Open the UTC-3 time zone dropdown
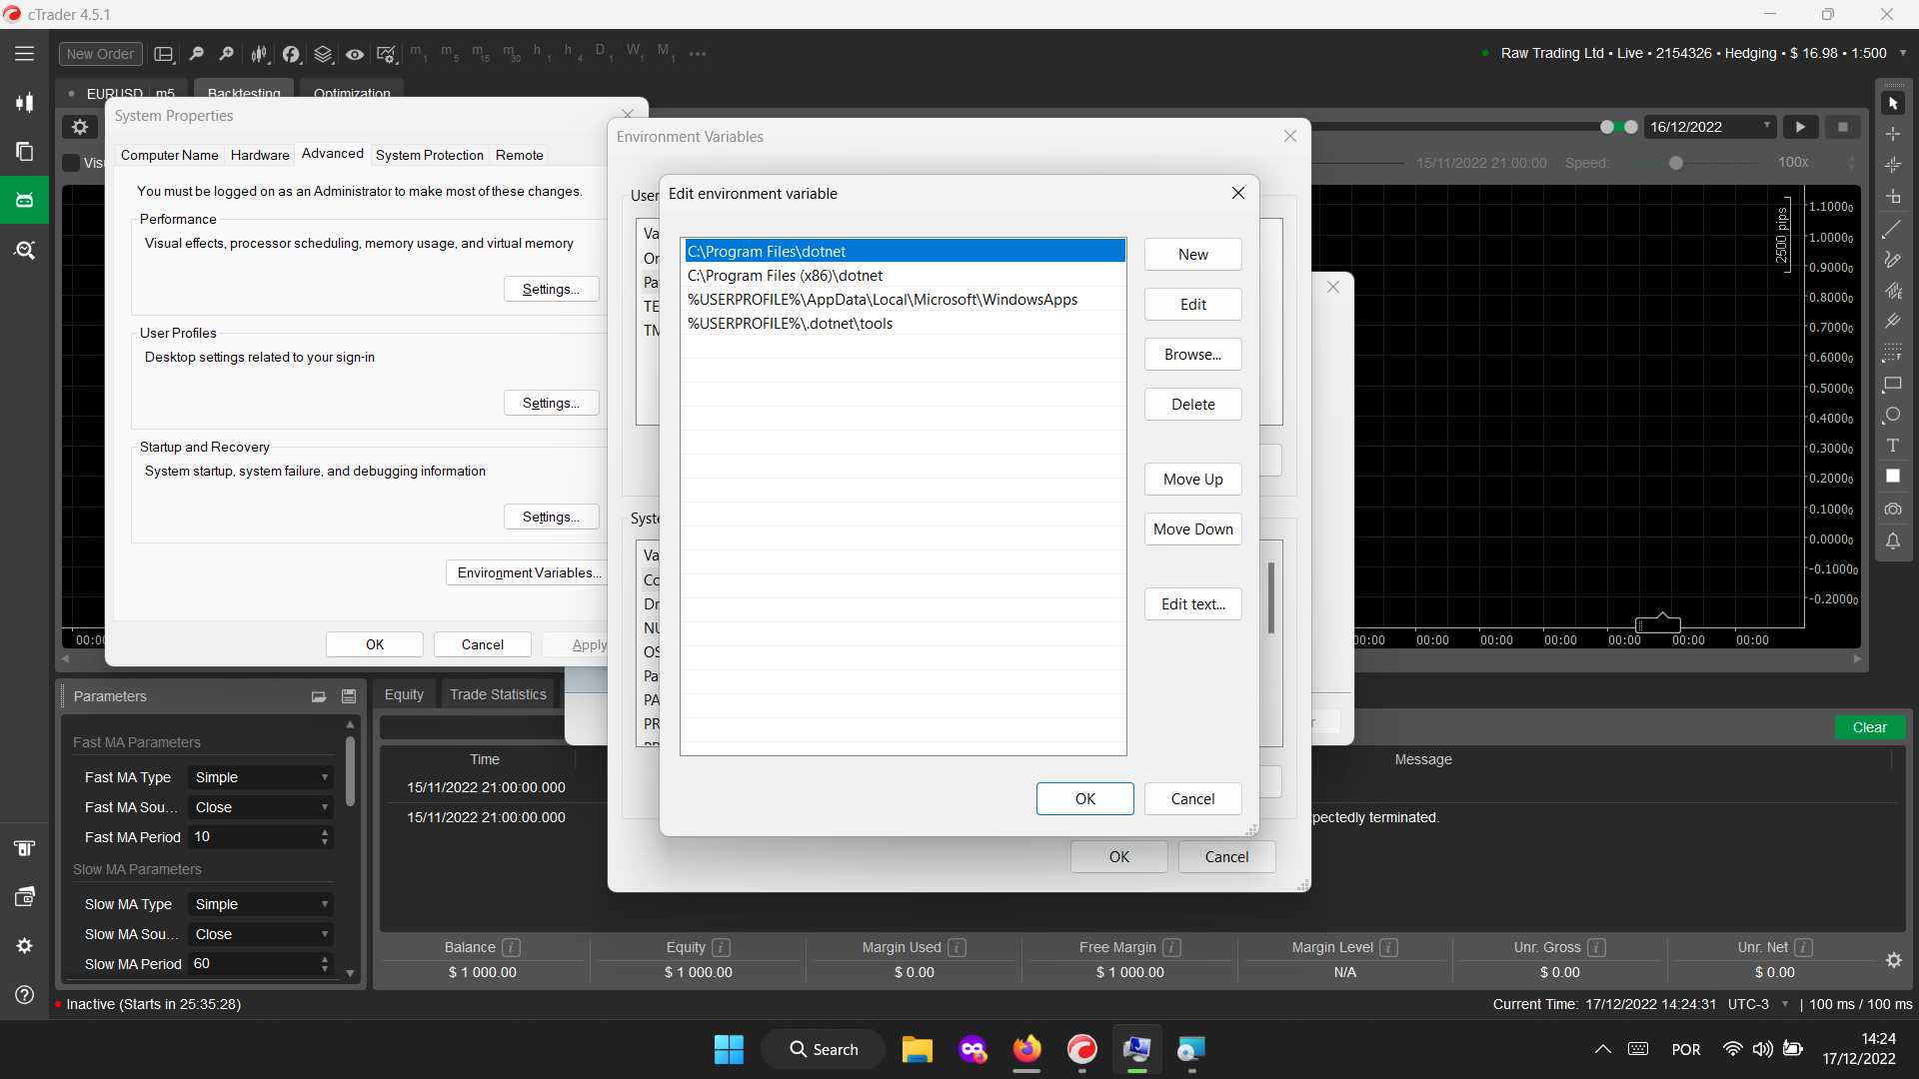Screen dimensions: 1919x1079 click(1785, 1004)
